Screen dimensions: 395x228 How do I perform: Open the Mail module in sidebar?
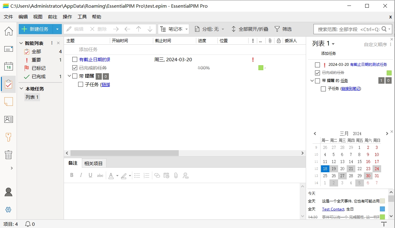pyautogui.click(x=9, y=49)
